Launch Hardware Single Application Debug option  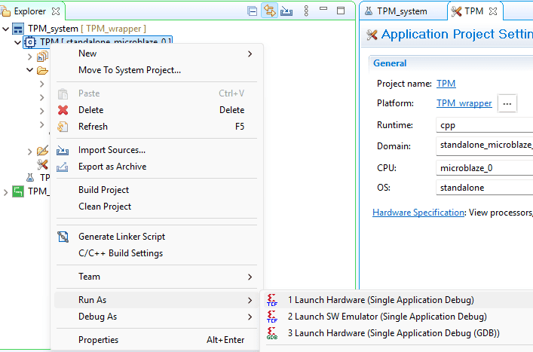(380, 300)
